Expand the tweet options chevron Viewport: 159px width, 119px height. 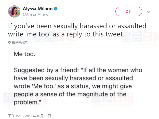click(149, 12)
